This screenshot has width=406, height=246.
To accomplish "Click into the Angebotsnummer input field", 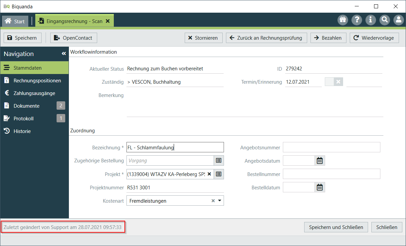I will pos(331,147).
